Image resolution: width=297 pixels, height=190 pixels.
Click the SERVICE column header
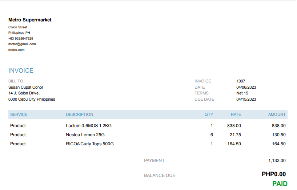pos(19,114)
